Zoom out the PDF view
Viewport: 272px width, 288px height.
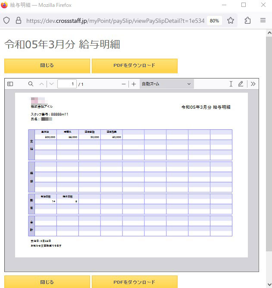click(x=124, y=84)
